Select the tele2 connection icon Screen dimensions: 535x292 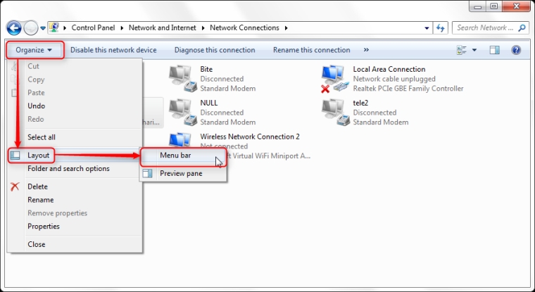click(x=336, y=112)
